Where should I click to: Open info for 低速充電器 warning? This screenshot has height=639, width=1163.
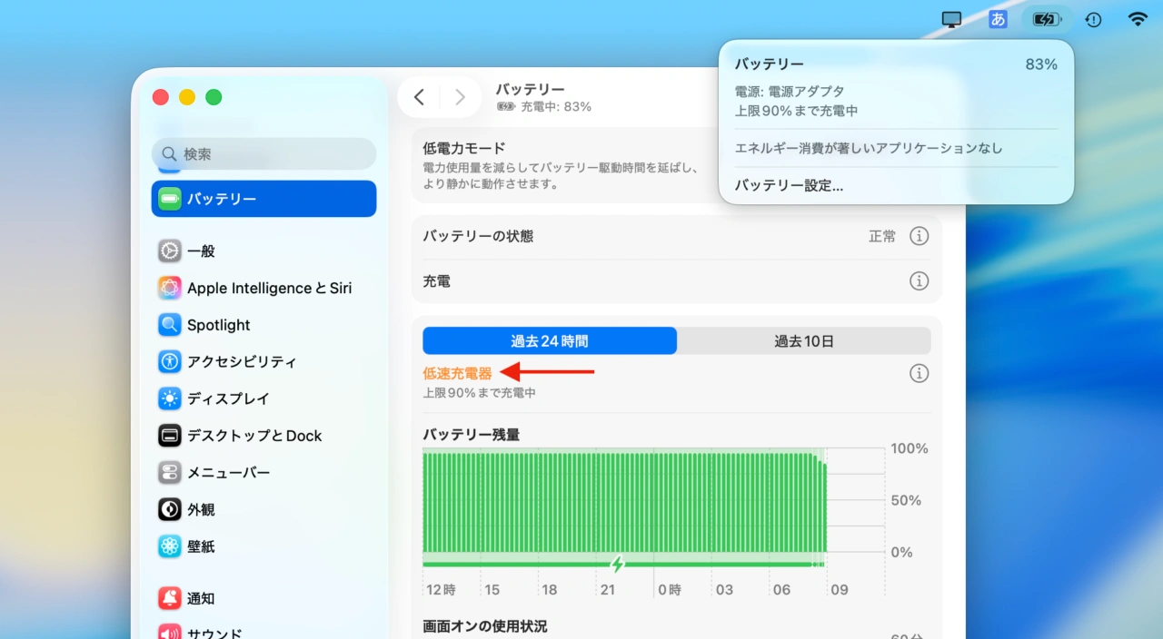tap(919, 373)
